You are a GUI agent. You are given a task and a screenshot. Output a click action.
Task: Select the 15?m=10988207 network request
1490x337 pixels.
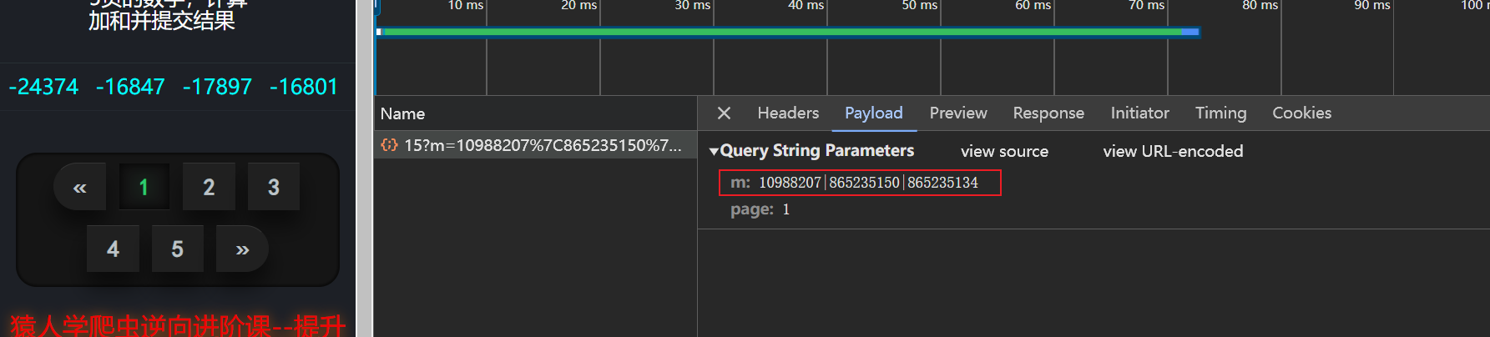pos(534,146)
